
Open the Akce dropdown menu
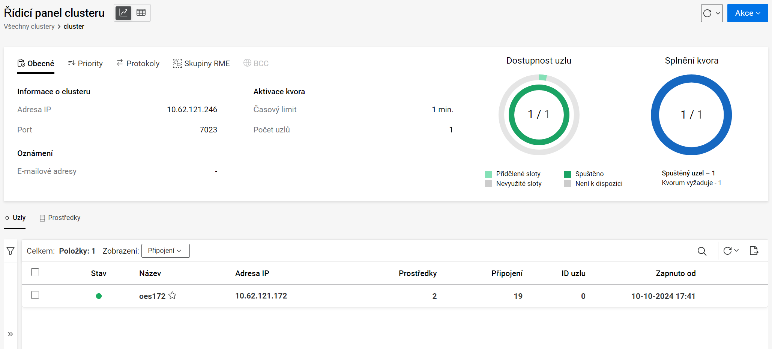point(747,13)
